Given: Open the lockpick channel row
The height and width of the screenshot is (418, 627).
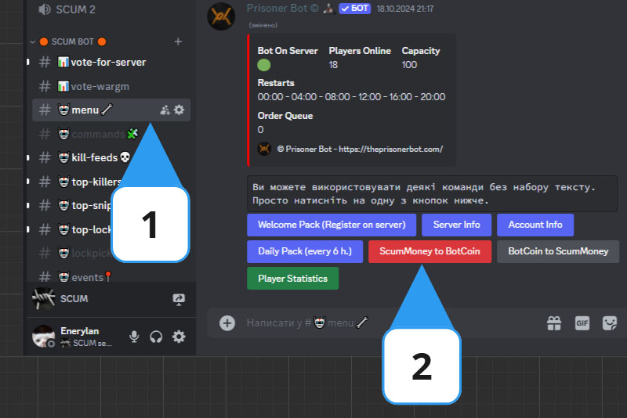Looking at the screenshot, I should coord(76,253).
